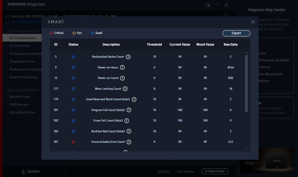The image size is (298, 177).
Task: Open Diagnostic Scan in sidebar
Action: pos(22,61)
